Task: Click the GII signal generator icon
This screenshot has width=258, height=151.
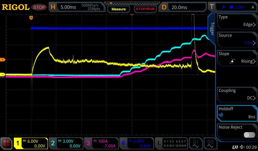Action: (x=210, y=143)
